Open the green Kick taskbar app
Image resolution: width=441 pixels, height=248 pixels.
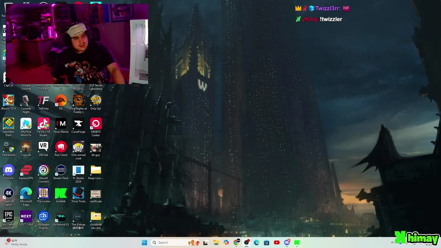pyautogui.click(x=297, y=242)
